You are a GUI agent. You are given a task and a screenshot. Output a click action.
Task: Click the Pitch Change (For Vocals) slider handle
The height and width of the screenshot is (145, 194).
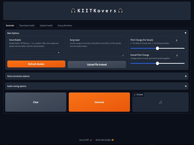(x=157, y=48)
